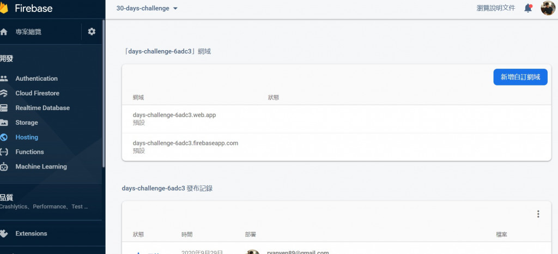The image size is (558, 254).
Task: Click the 預設 label under firebaseapp.com domain
Action: [x=139, y=151]
